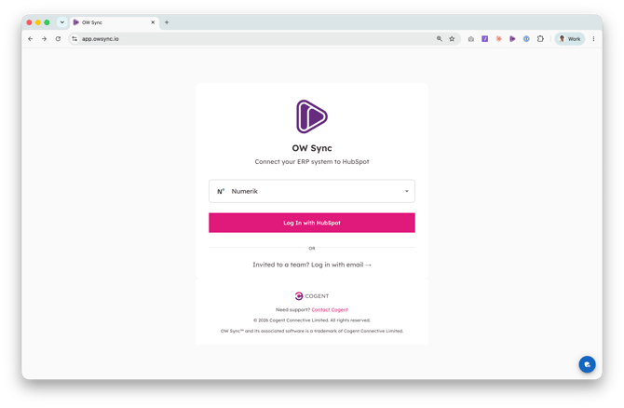This screenshot has height=408, width=624.
Task: Click the orange asterisk extension icon
Action: pyautogui.click(x=498, y=39)
